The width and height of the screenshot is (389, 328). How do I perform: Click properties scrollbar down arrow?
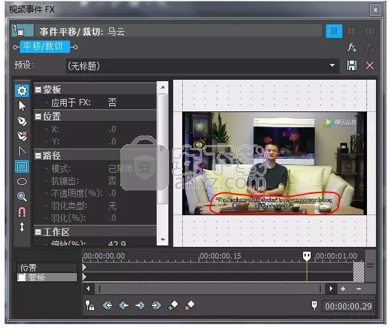(x=163, y=239)
